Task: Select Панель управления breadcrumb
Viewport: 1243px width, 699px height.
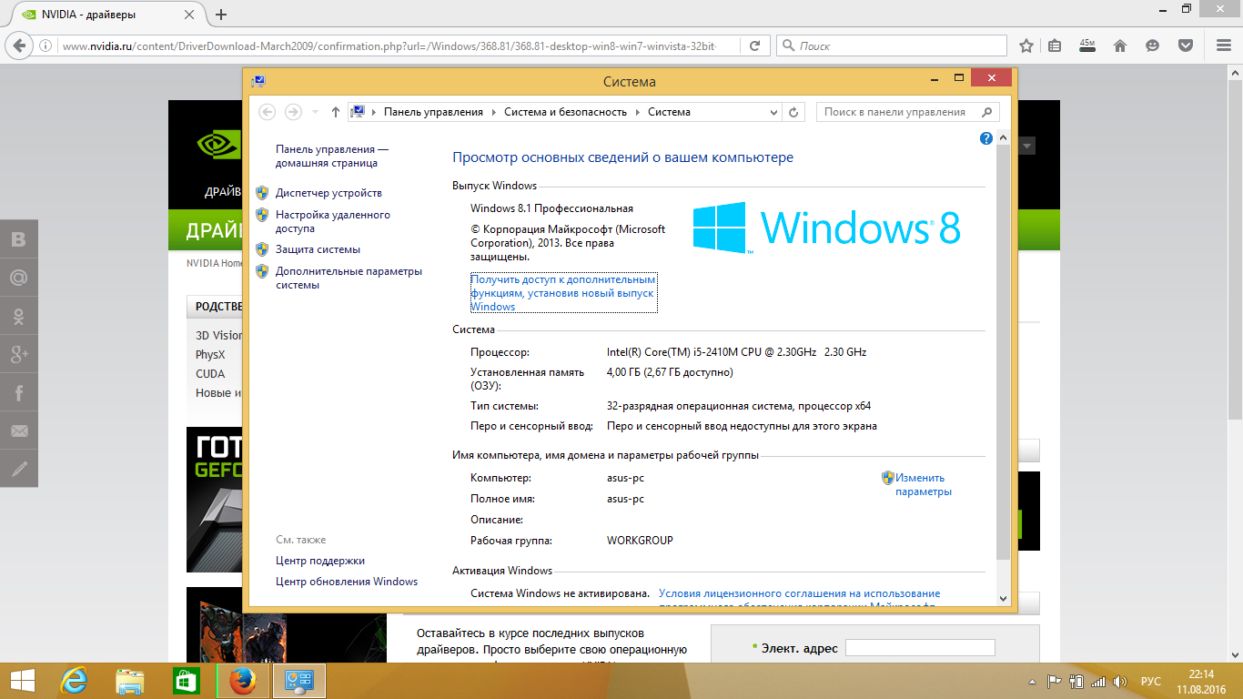Action: click(433, 112)
